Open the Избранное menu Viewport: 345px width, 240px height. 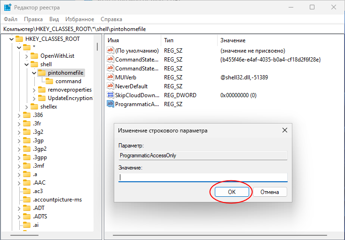point(79,19)
